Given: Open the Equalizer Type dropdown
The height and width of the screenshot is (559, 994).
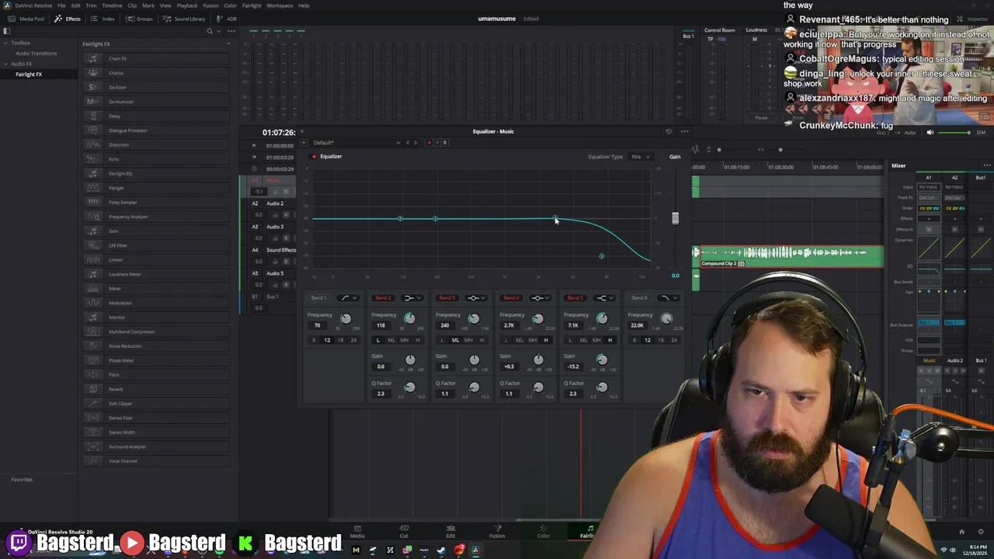Looking at the screenshot, I should click(641, 157).
